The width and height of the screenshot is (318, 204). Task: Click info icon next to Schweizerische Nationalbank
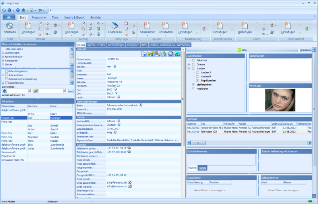(x=141, y=105)
